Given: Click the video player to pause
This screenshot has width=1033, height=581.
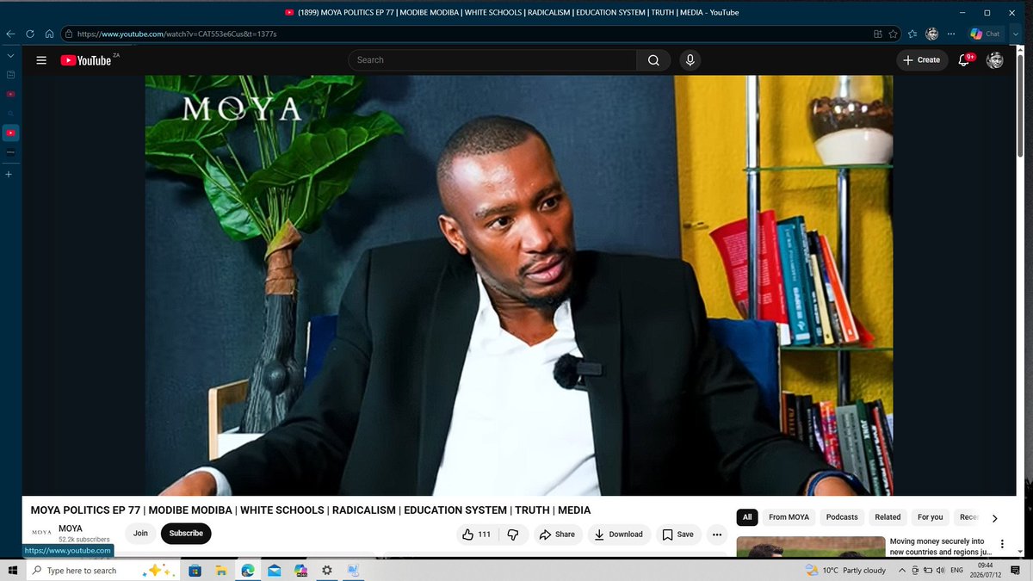Looking at the screenshot, I should [x=518, y=285].
